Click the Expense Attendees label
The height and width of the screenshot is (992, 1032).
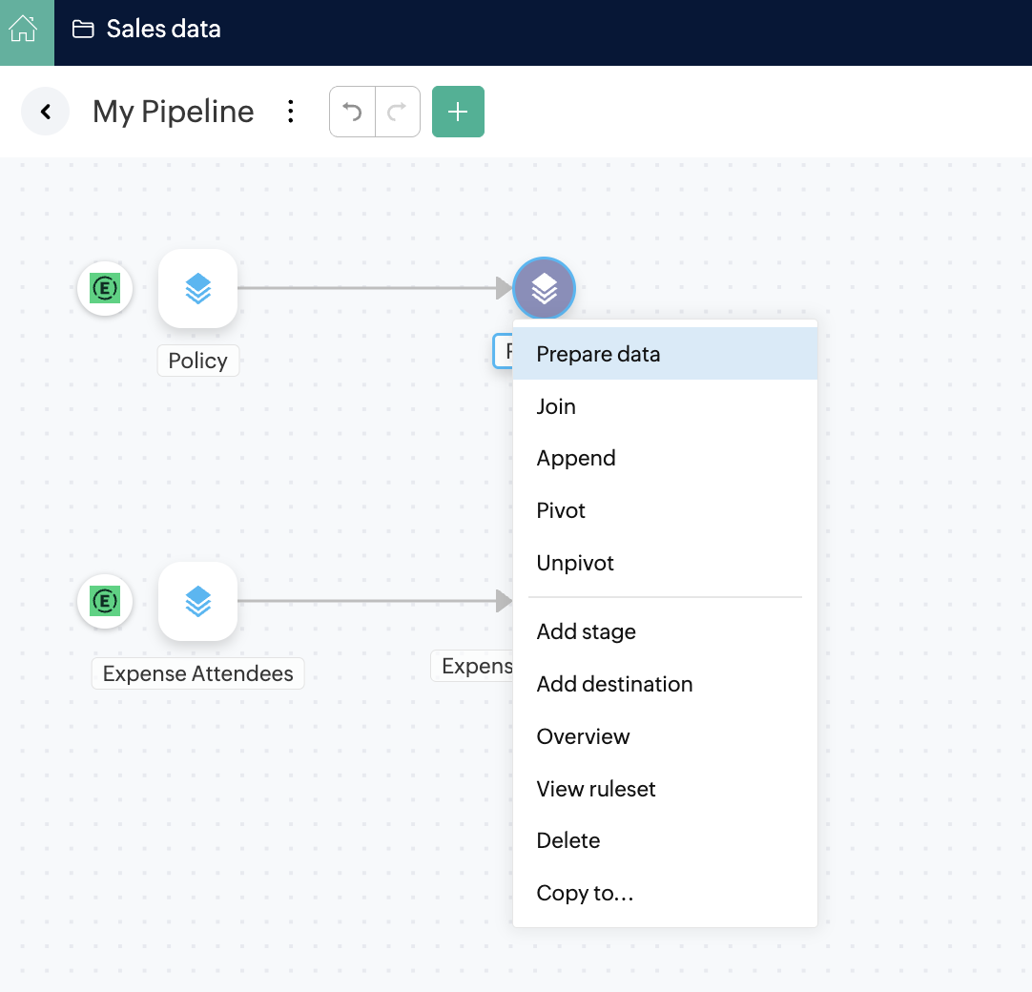pos(197,673)
